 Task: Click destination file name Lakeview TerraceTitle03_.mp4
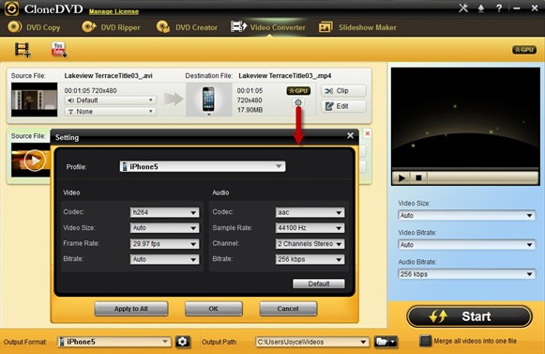[x=284, y=75]
